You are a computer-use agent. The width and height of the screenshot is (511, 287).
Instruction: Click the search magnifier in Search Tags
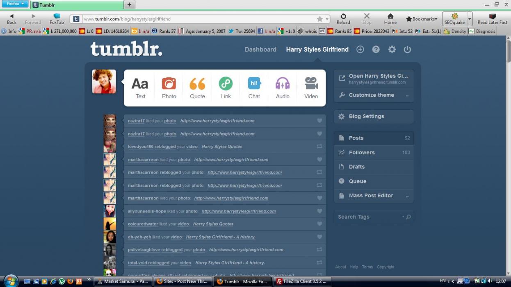click(408, 217)
